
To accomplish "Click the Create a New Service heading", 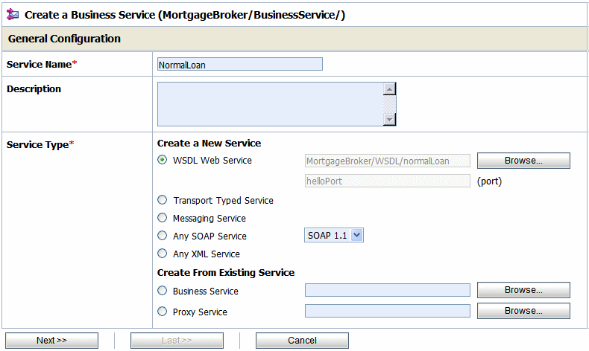I will point(209,143).
